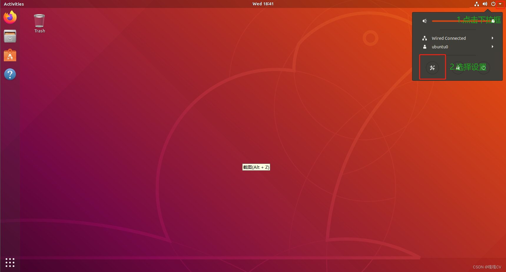
Task: Click the lock screen button in system menu
Action: coord(458,68)
